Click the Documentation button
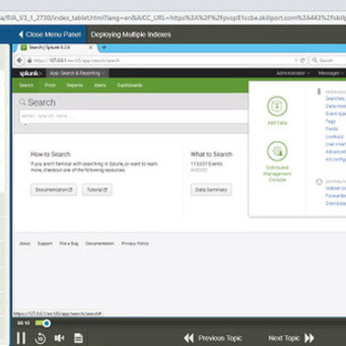The height and width of the screenshot is (346, 346). tap(54, 189)
